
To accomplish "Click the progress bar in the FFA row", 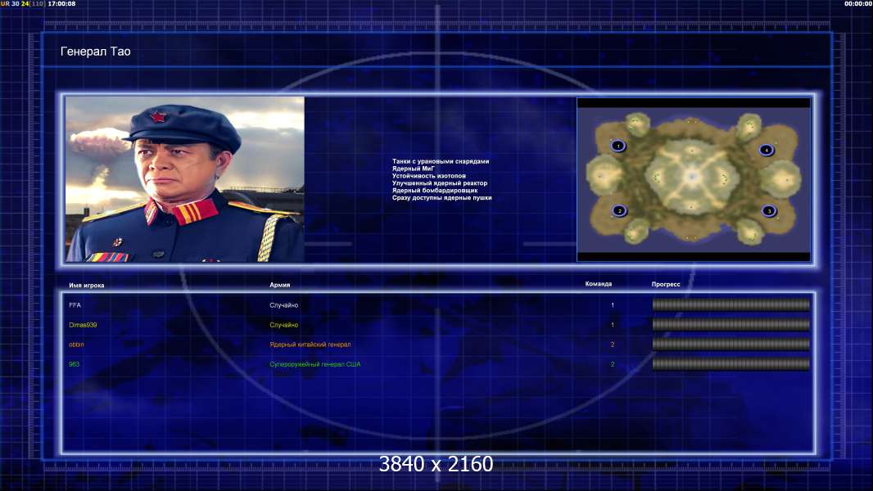I will 731,304.
